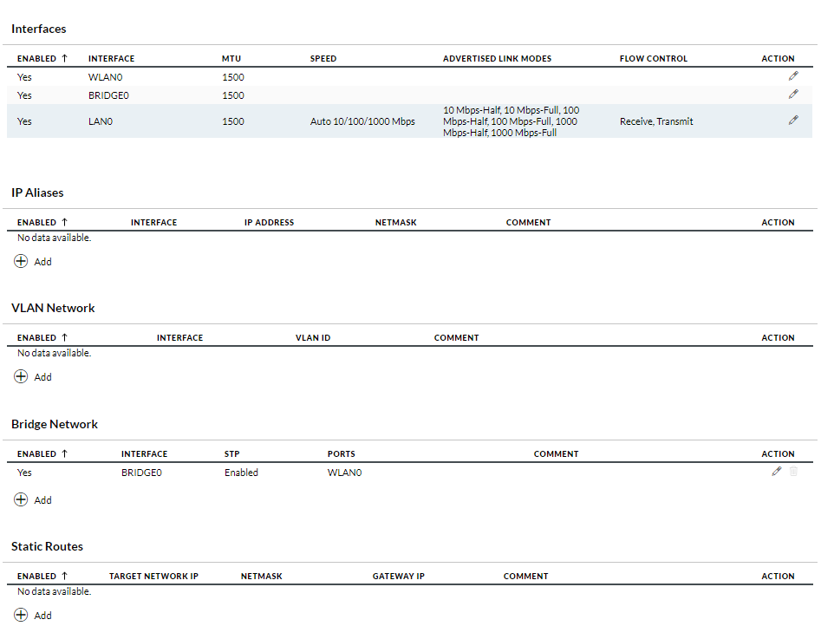Edit the BRIDGE0 interface row pencil icon
The height and width of the screenshot is (626, 834).
(793, 95)
